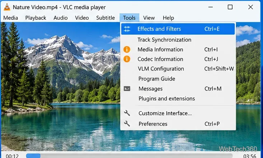
Task: Click the Nature Video.mp4 window title
Action: [x=59, y=7]
